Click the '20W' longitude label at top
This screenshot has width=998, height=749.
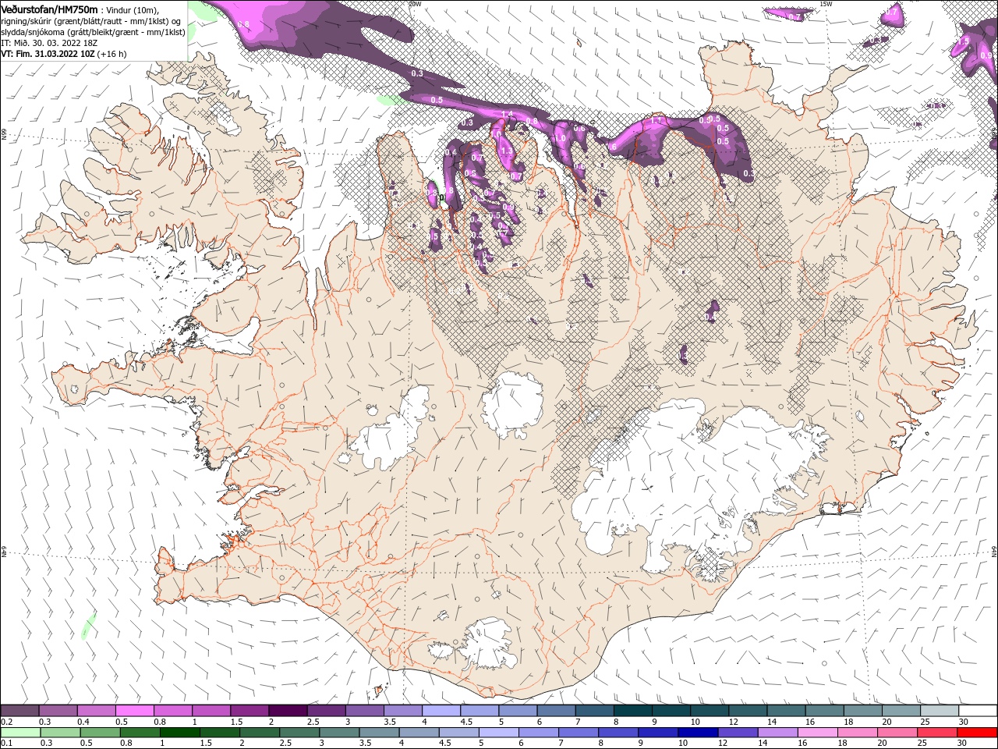(x=416, y=4)
